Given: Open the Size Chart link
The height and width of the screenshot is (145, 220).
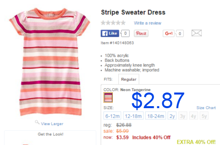Looking at the screenshot, I should pyautogui.click(x=206, y=108).
